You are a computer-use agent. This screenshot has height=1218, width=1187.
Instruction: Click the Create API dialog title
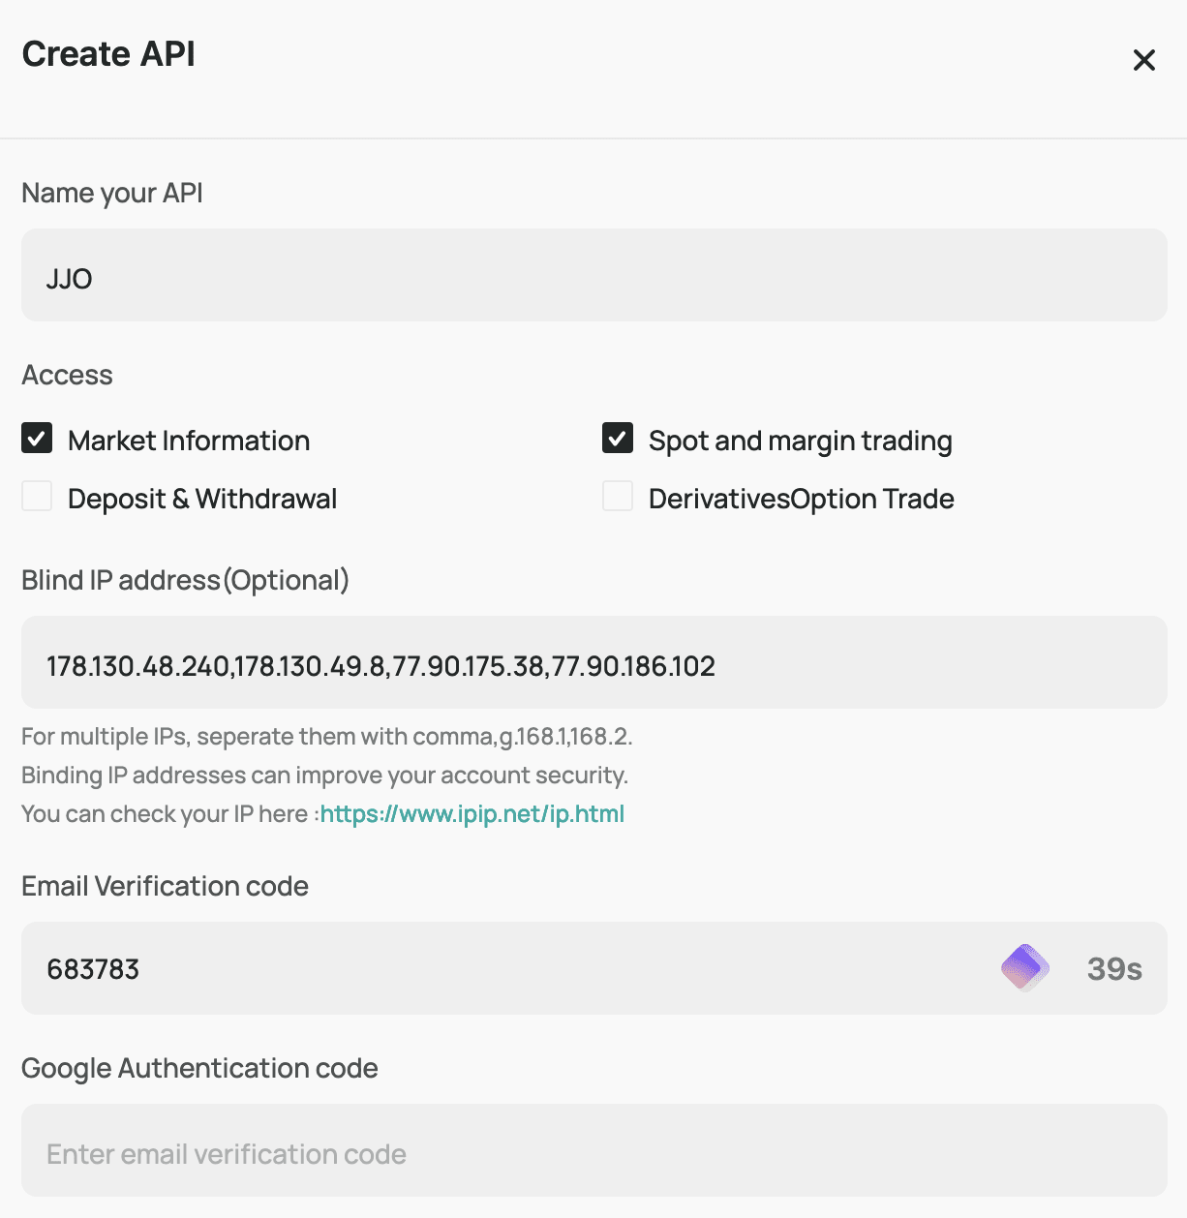[x=108, y=54]
